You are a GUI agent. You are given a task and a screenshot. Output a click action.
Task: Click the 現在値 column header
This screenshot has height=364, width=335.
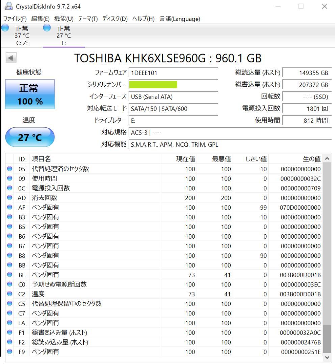[179, 159]
